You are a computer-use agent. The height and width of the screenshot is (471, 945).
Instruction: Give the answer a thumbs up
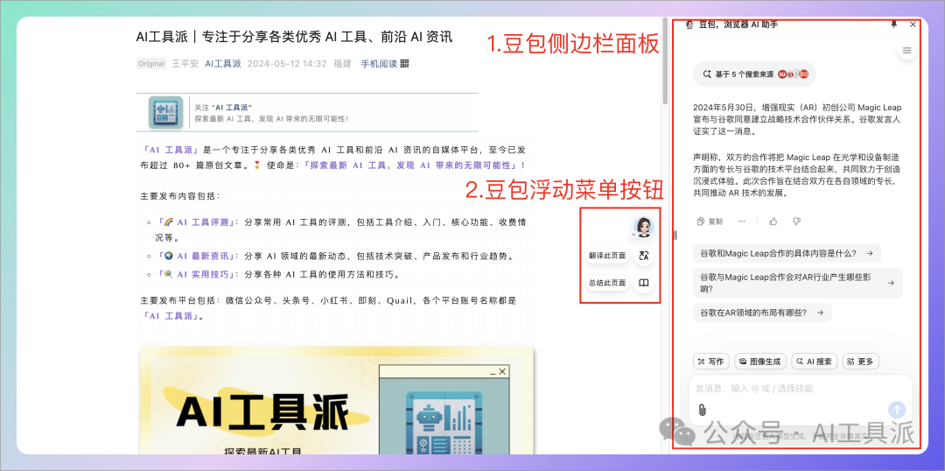click(773, 221)
